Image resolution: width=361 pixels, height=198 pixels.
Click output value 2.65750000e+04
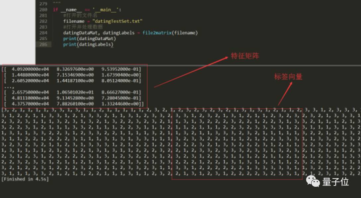point(30,92)
